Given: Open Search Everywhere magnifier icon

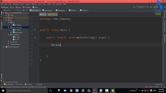Looking at the screenshot, I should pyautogui.click(x=164, y=7).
